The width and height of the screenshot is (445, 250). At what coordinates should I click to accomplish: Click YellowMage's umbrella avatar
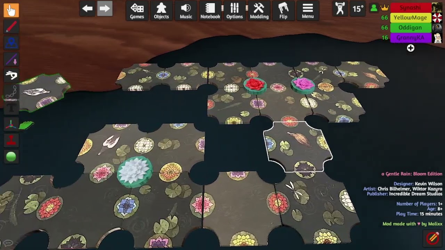pos(437,18)
